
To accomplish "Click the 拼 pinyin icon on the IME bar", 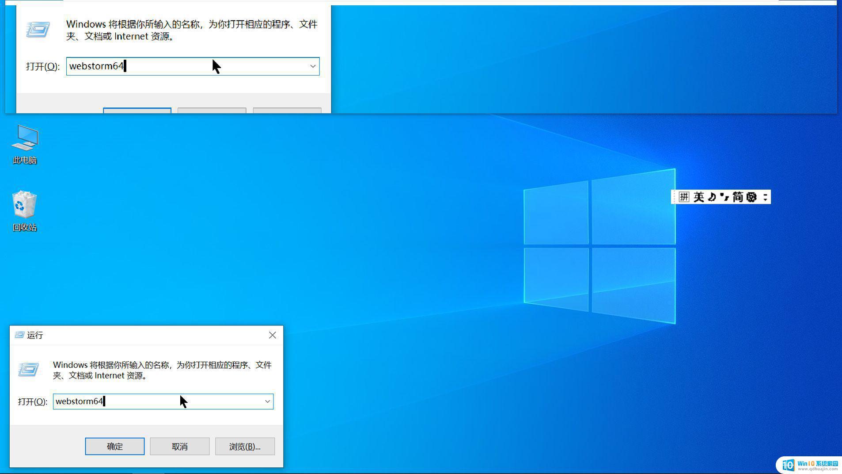I will pos(684,197).
